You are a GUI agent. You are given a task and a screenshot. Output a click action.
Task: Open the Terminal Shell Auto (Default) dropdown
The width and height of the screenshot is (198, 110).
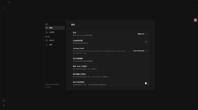(x=140, y=51)
